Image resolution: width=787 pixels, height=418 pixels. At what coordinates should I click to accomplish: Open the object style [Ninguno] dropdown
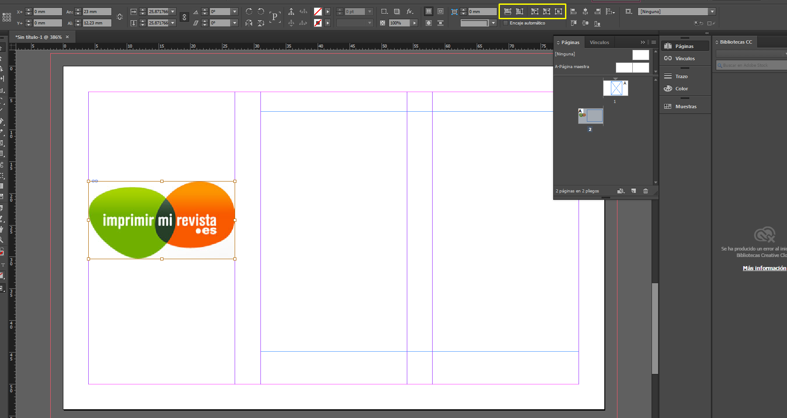[713, 11]
